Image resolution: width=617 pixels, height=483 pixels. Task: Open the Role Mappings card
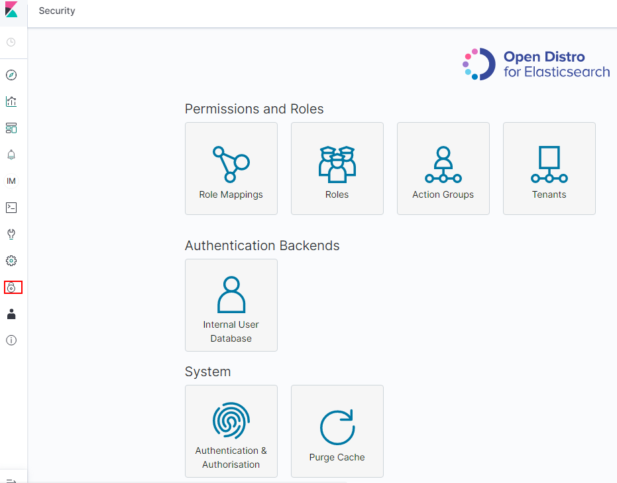(231, 169)
